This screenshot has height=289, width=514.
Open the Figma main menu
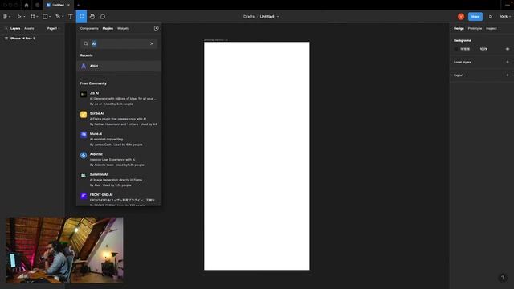pos(6,16)
